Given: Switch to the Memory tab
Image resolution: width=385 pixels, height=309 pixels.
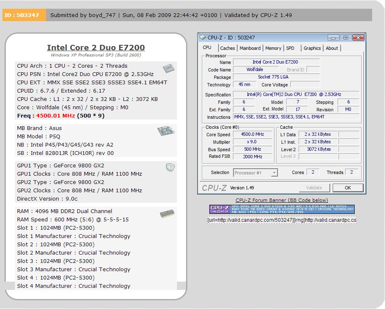Looking at the screenshot, I should [x=273, y=48].
